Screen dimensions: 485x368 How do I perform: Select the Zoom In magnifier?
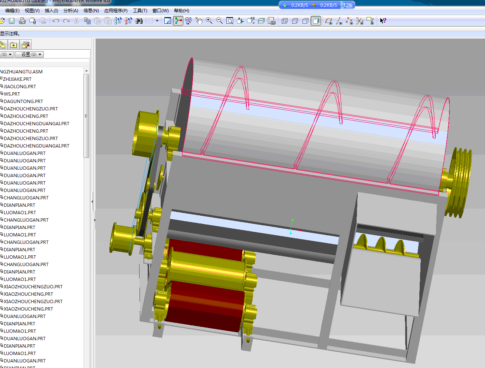(209, 21)
